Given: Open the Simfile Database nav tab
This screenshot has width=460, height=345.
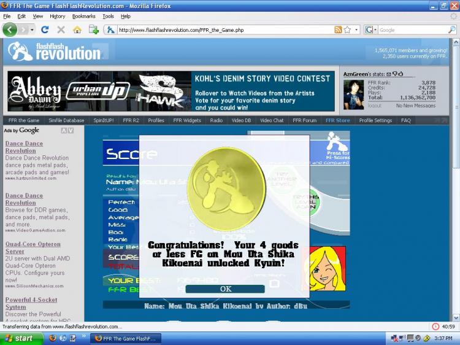Looking at the screenshot, I should (66, 120).
